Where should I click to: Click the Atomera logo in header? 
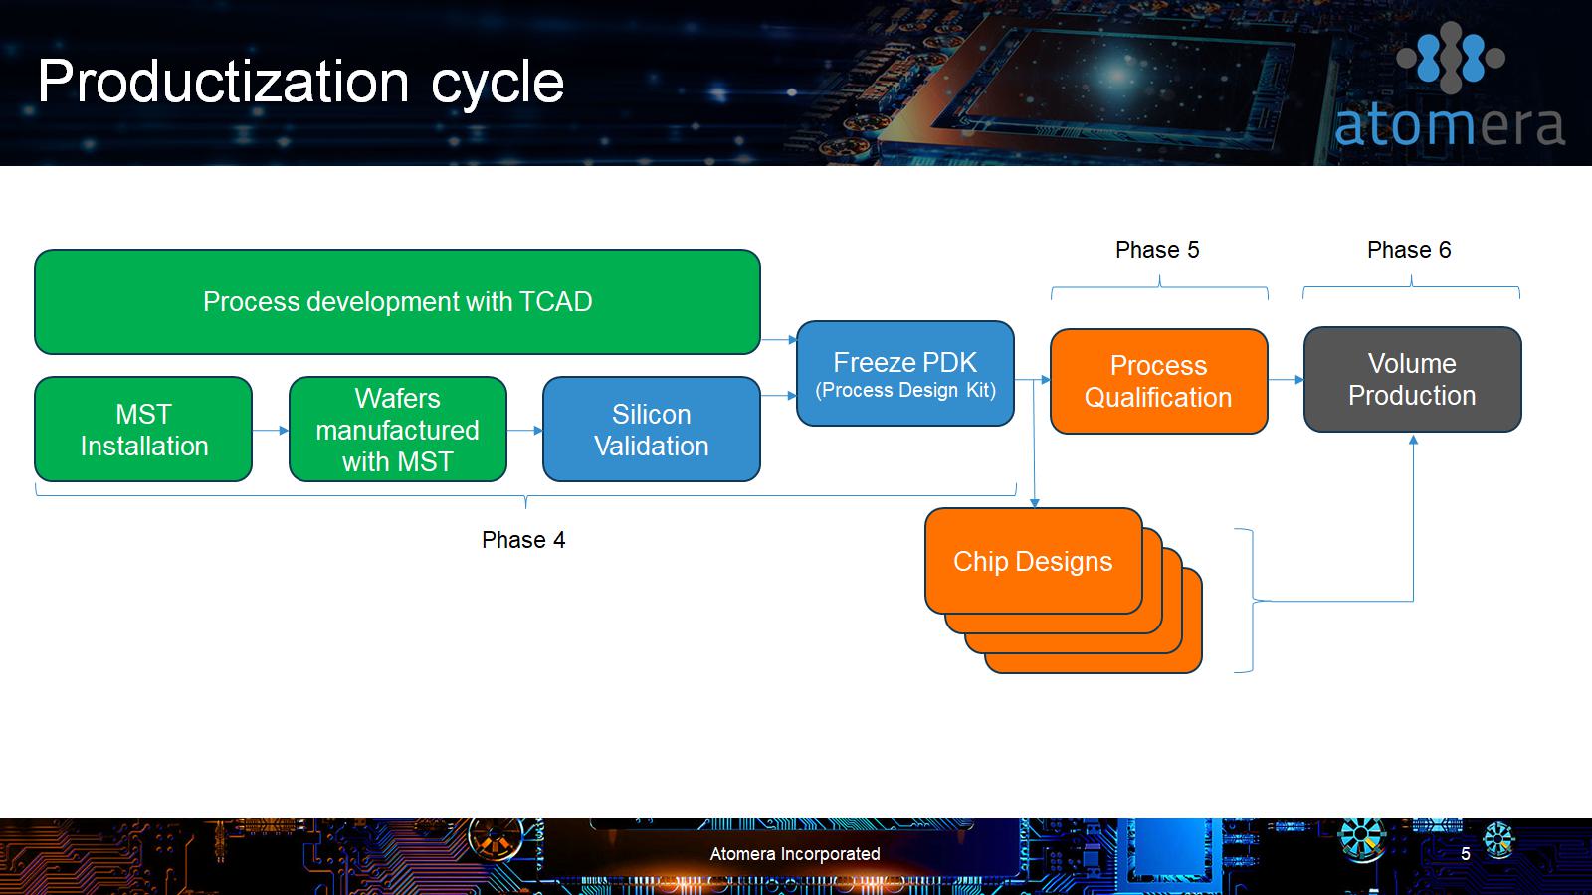1450,89
